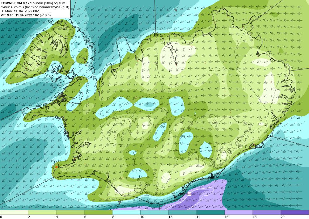Image resolution: width=309 pixels, height=219 pixels.
Task: Click the deep violet above-20 legend swatch
Action: 295,212
